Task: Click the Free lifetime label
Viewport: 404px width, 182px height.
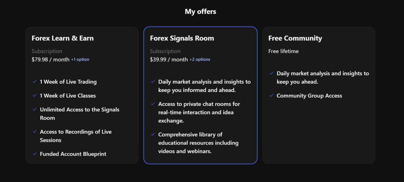Action: 283,51
